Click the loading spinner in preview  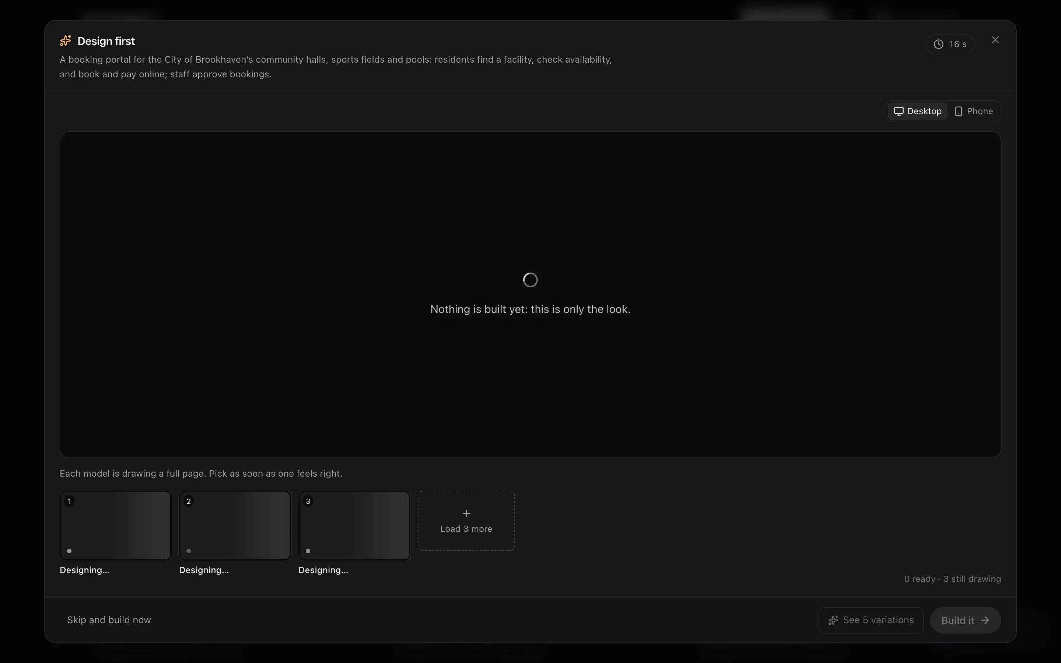530,280
